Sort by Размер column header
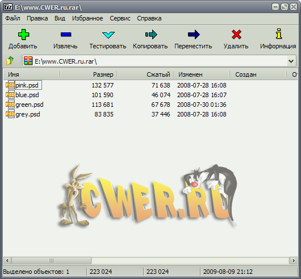This screenshot has height=279, width=301. click(x=87, y=74)
